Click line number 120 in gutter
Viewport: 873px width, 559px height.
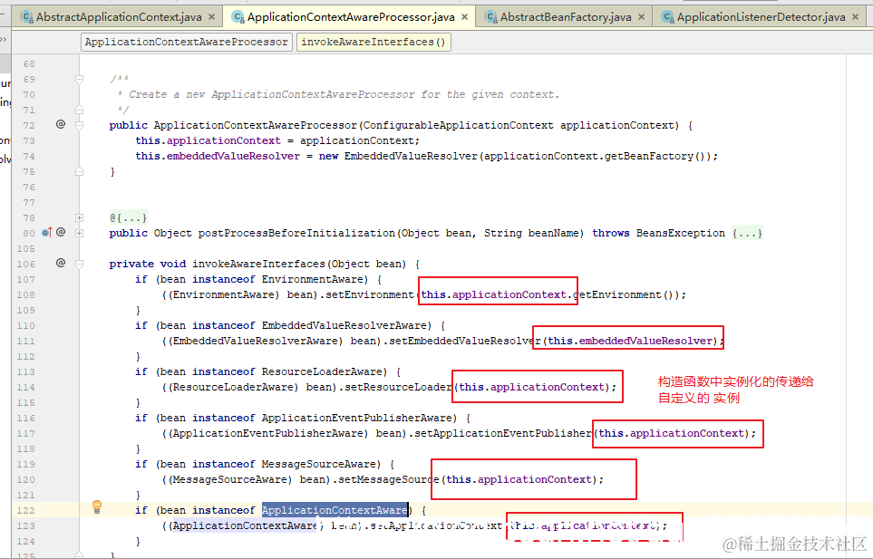click(25, 479)
